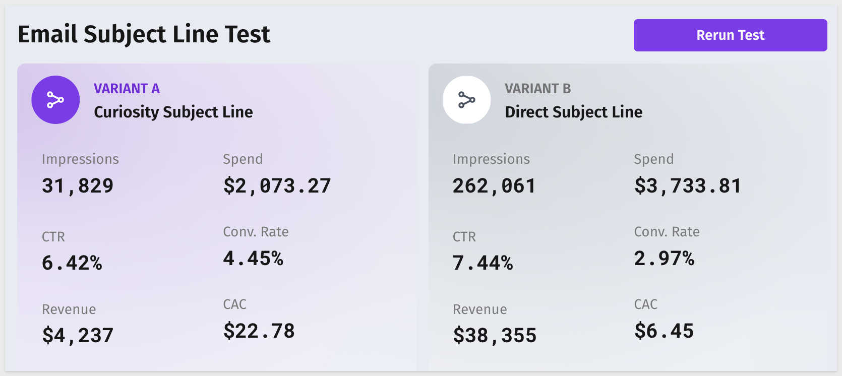Click Variant B CAC value $6.45
The height and width of the screenshot is (376, 842).
tap(664, 331)
